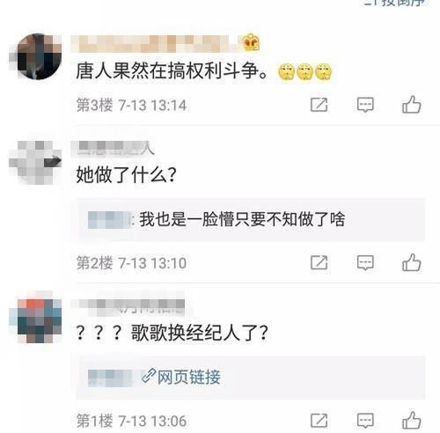Reply to the 第3楼 comment
Screen dimensions: 440x433
365,105
